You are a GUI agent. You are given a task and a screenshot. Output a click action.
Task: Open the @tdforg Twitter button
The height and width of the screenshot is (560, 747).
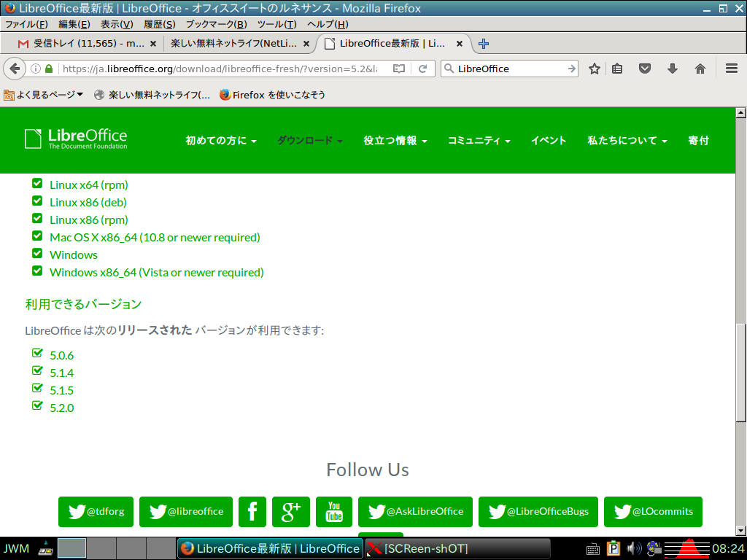[96, 511]
